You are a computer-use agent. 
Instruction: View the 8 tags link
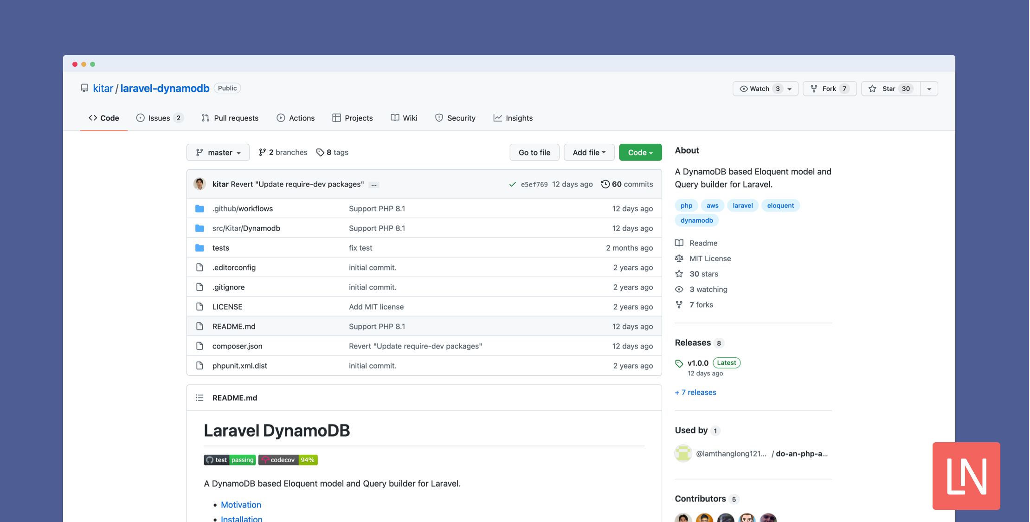[332, 152]
